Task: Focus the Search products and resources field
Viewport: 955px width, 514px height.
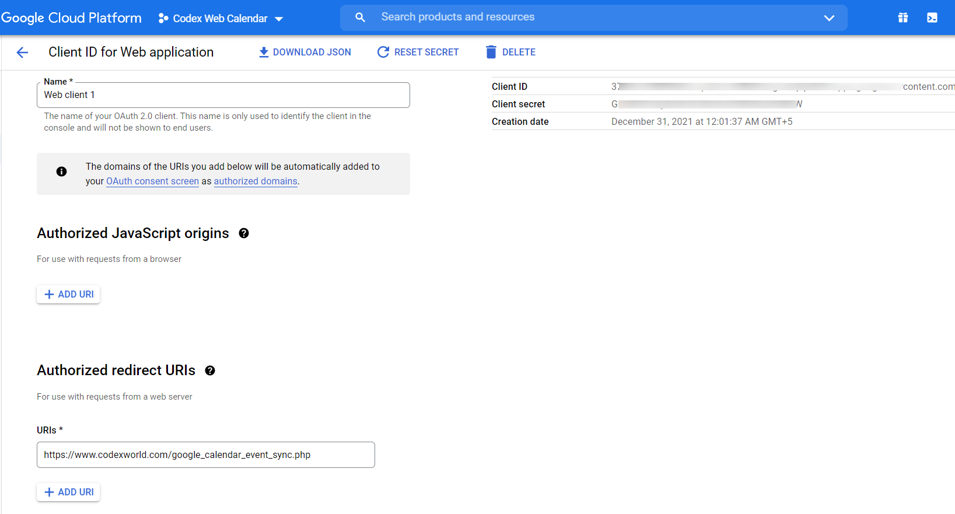Action: point(593,18)
